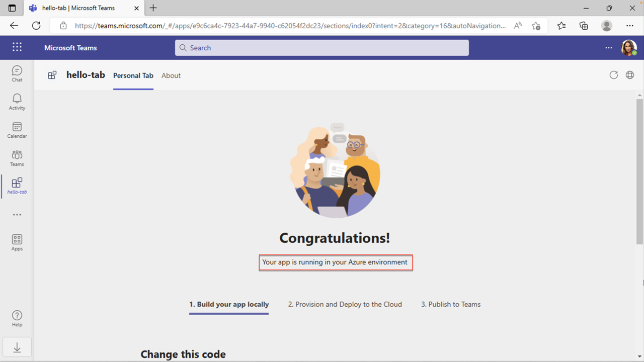
Task: Switch to the Personal Tab
Action: pos(133,75)
